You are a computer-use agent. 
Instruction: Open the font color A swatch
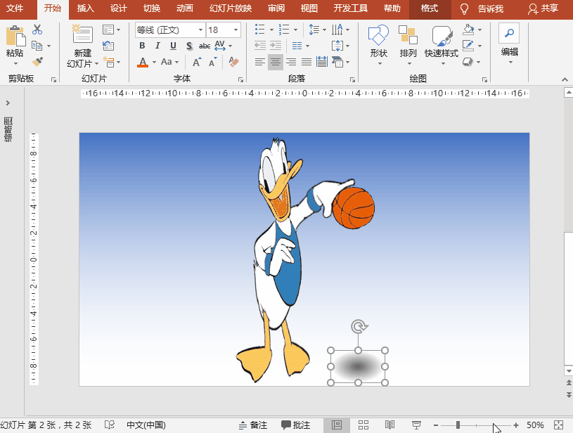[143, 63]
